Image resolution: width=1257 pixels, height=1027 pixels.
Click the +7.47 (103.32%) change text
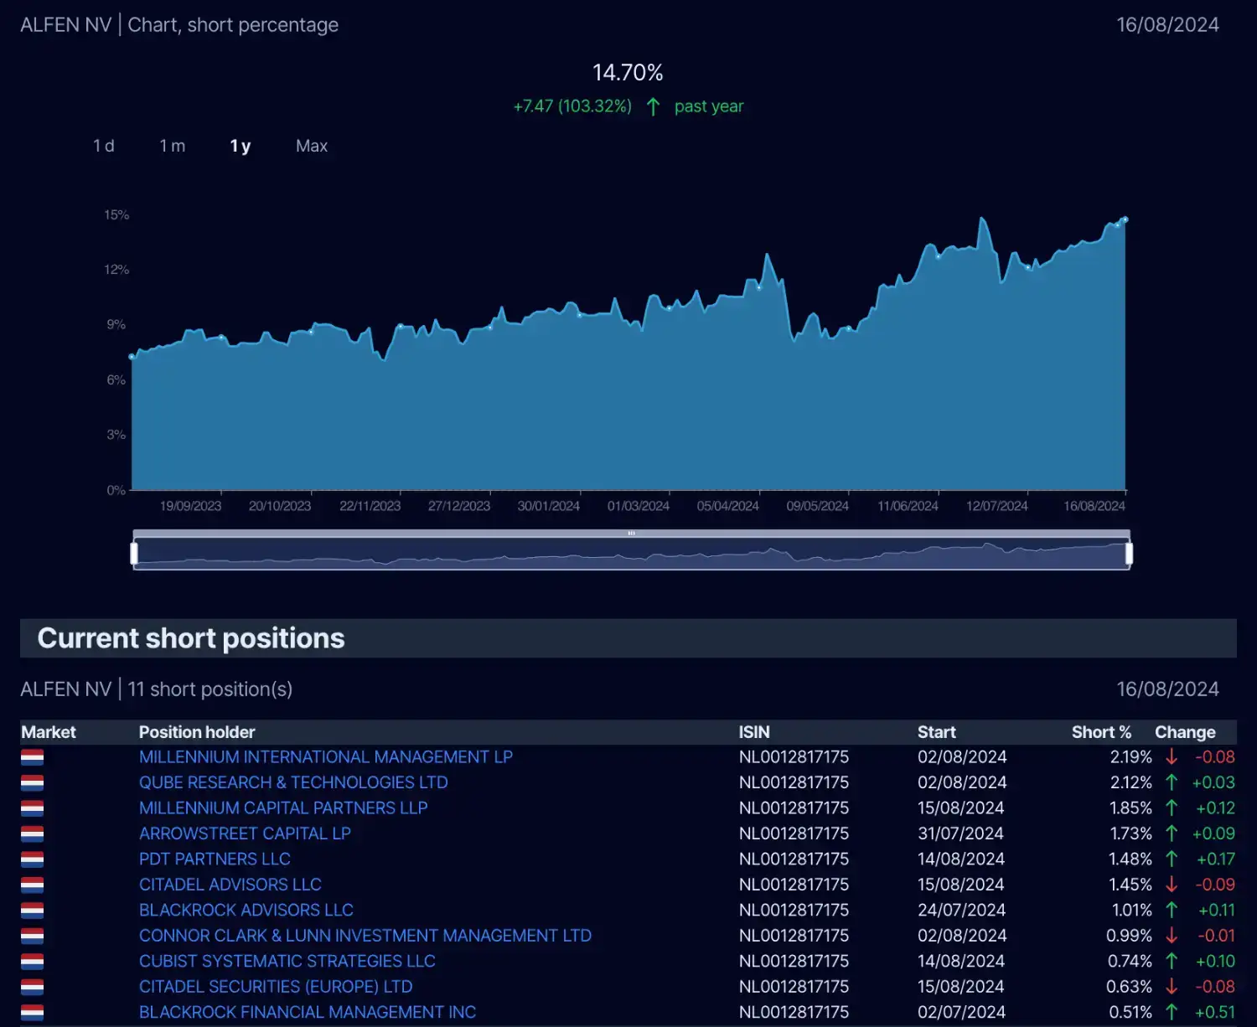pyautogui.click(x=572, y=106)
